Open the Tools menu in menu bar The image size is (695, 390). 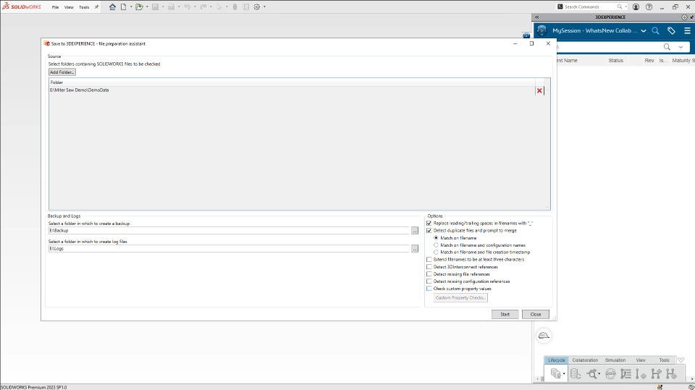pos(84,7)
